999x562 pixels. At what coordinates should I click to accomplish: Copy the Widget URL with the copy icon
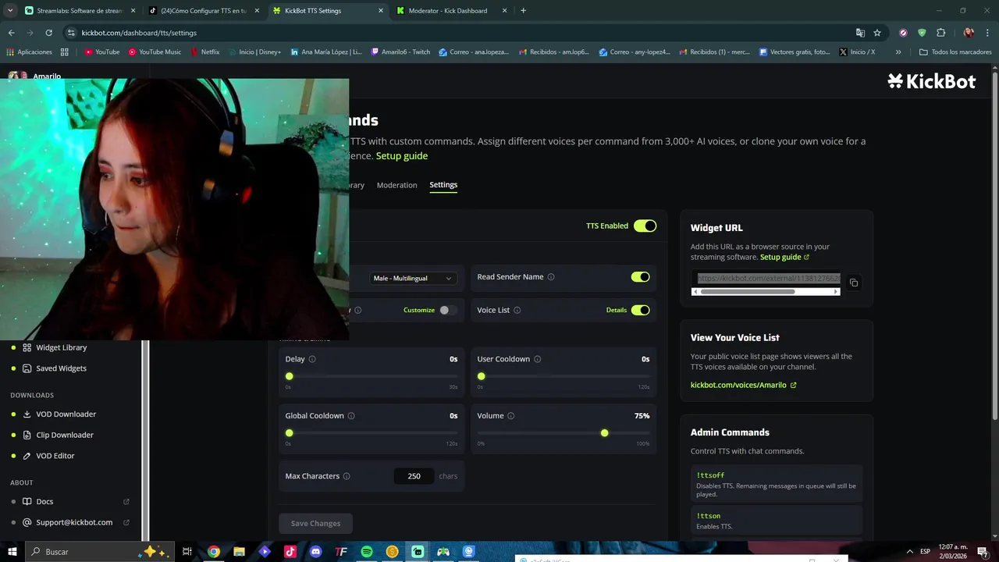pos(854,283)
